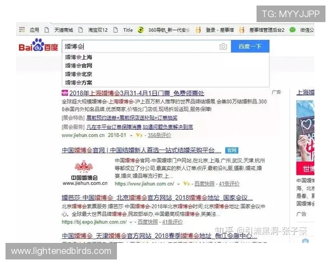Image resolution: width=331 pixels, height=265 pixels.
Task: Click the green URL www.jiehun.com.cn 2018-01
Action: click(94, 135)
